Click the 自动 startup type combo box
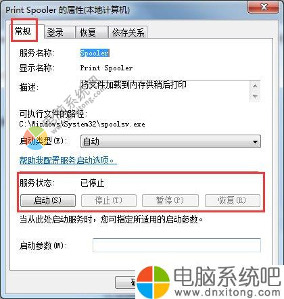Image resolution: width=284 pixels, height=299 pixels. 170,141
